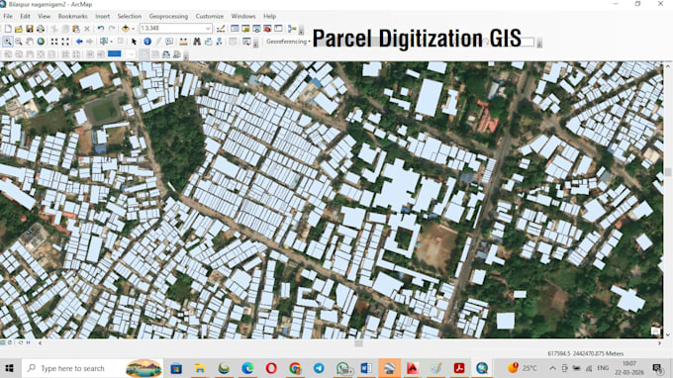Screen dimensions: 673x378
Task: Open the Select Features dropdown arrow
Action: (x=111, y=42)
